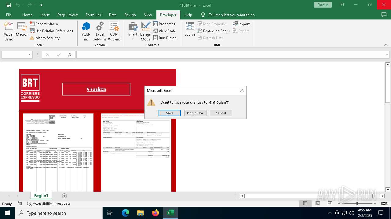Open control Properties
Viewport: 391px width, 219px height.
click(164, 24)
